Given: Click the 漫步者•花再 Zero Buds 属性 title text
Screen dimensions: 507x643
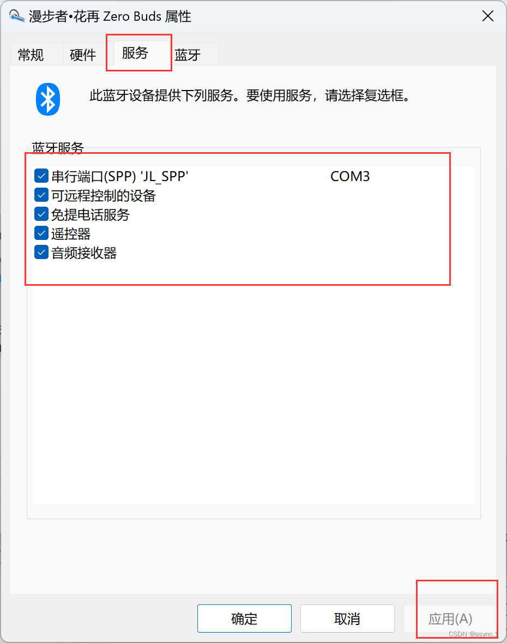Looking at the screenshot, I should click(x=110, y=16).
